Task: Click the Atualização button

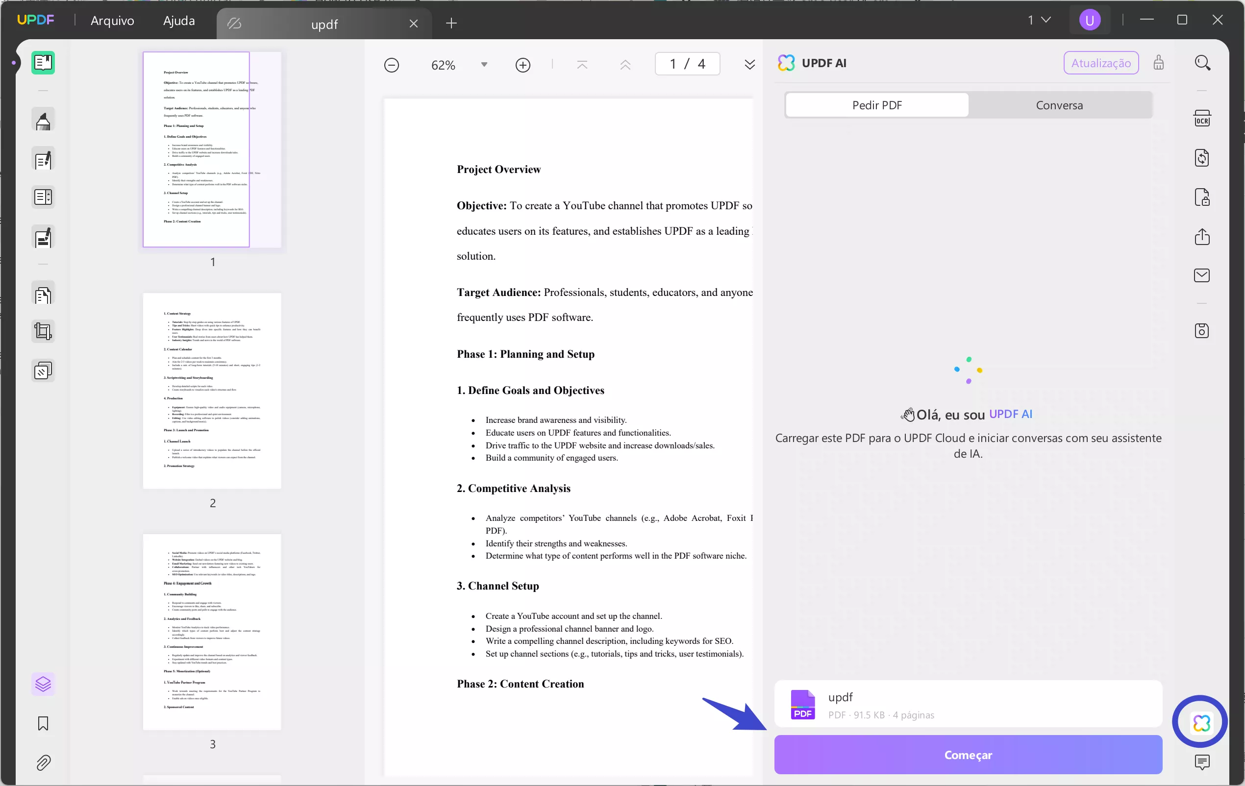Action: [1101, 63]
